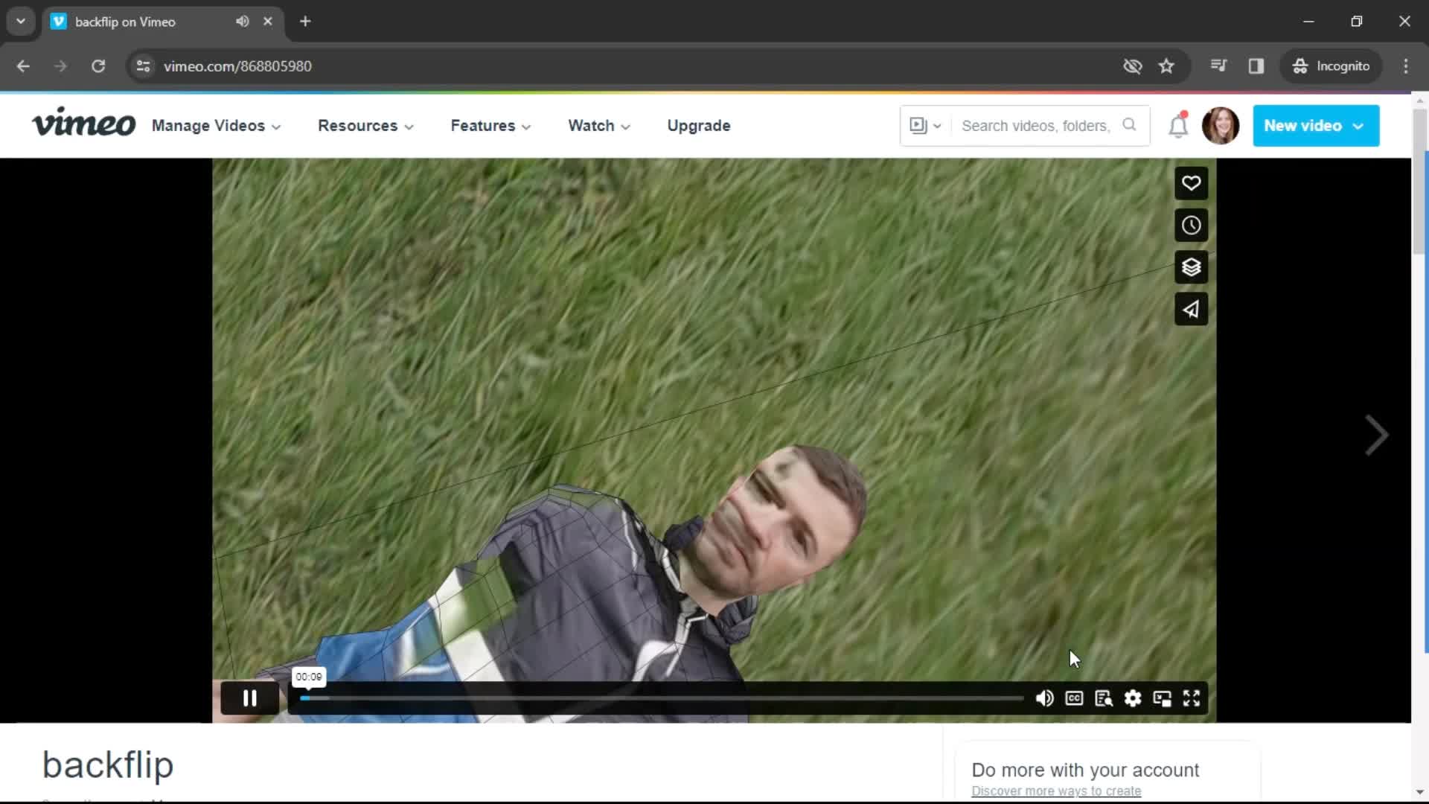Click New video button
The width and height of the screenshot is (1429, 804).
(x=1316, y=126)
